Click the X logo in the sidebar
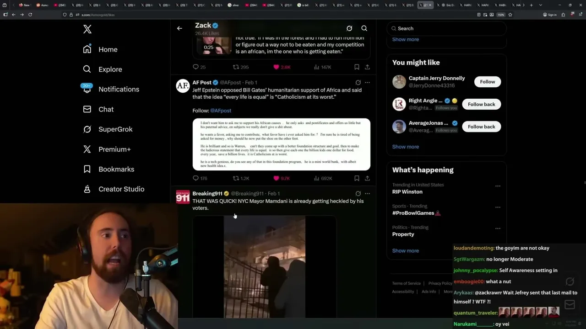This screenshot has width=586, height=329. tap(87, 29)
